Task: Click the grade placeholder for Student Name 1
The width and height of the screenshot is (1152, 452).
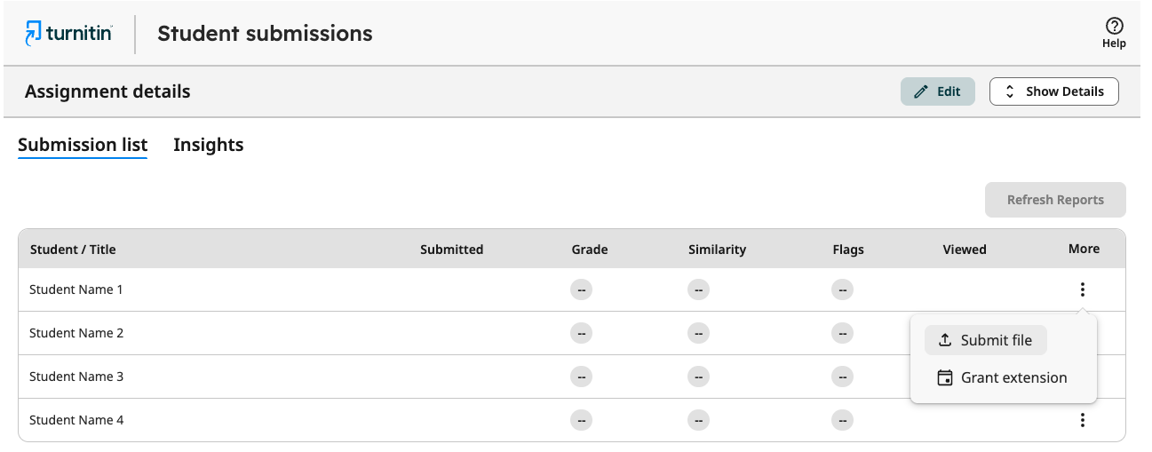Action: click(x=581, y=289)
